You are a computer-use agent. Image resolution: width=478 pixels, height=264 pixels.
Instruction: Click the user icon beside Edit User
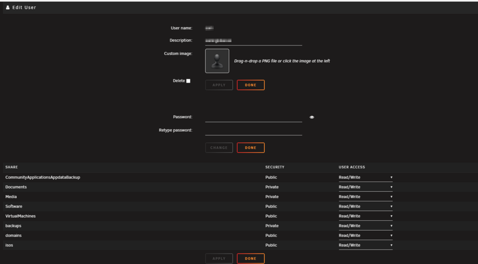click(x=8, y=7)
